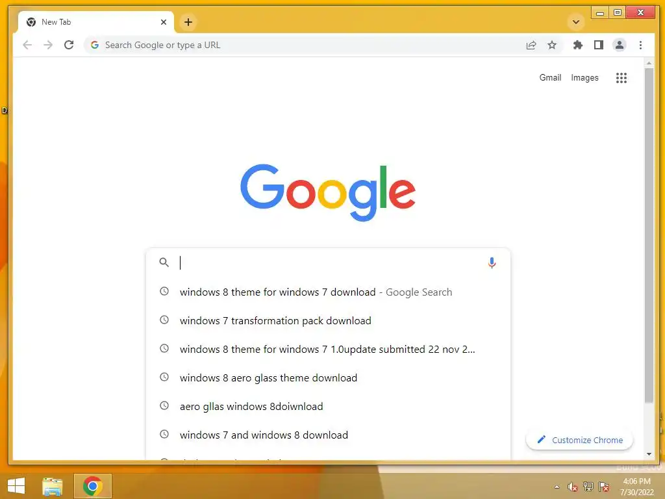Maximize the Chrome window

click(618, 13)
